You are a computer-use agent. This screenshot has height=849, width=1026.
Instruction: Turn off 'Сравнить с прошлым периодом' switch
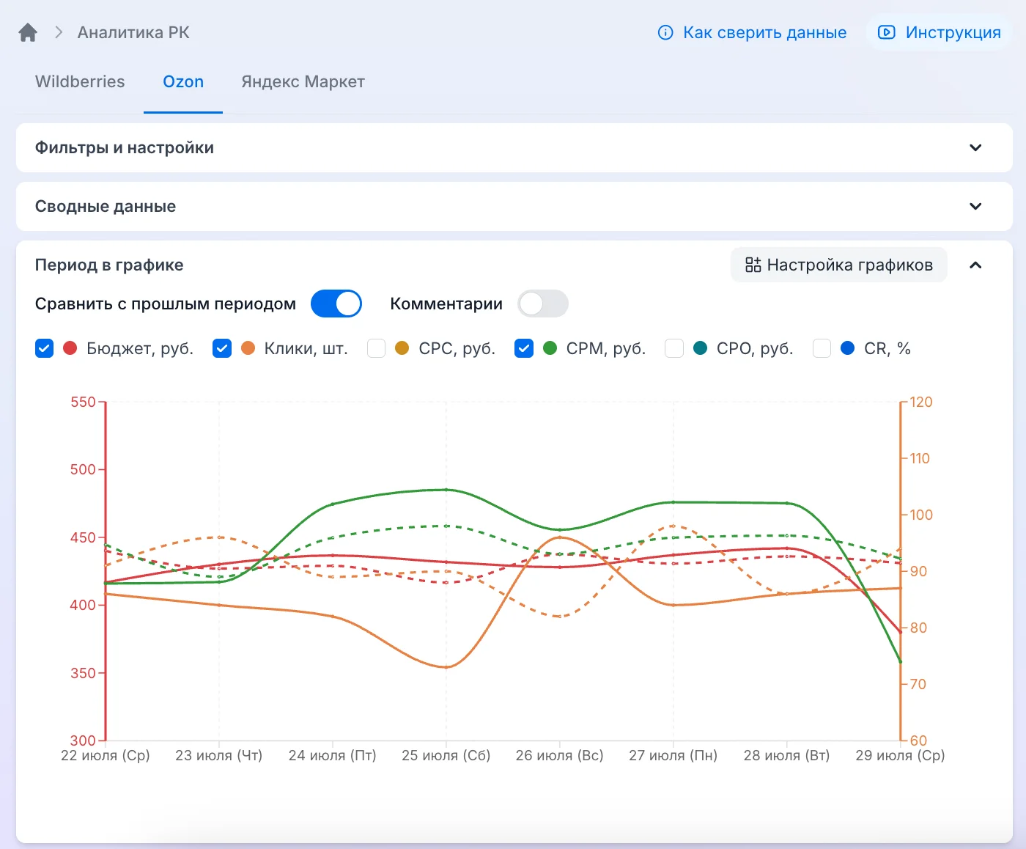coord(336,304)
